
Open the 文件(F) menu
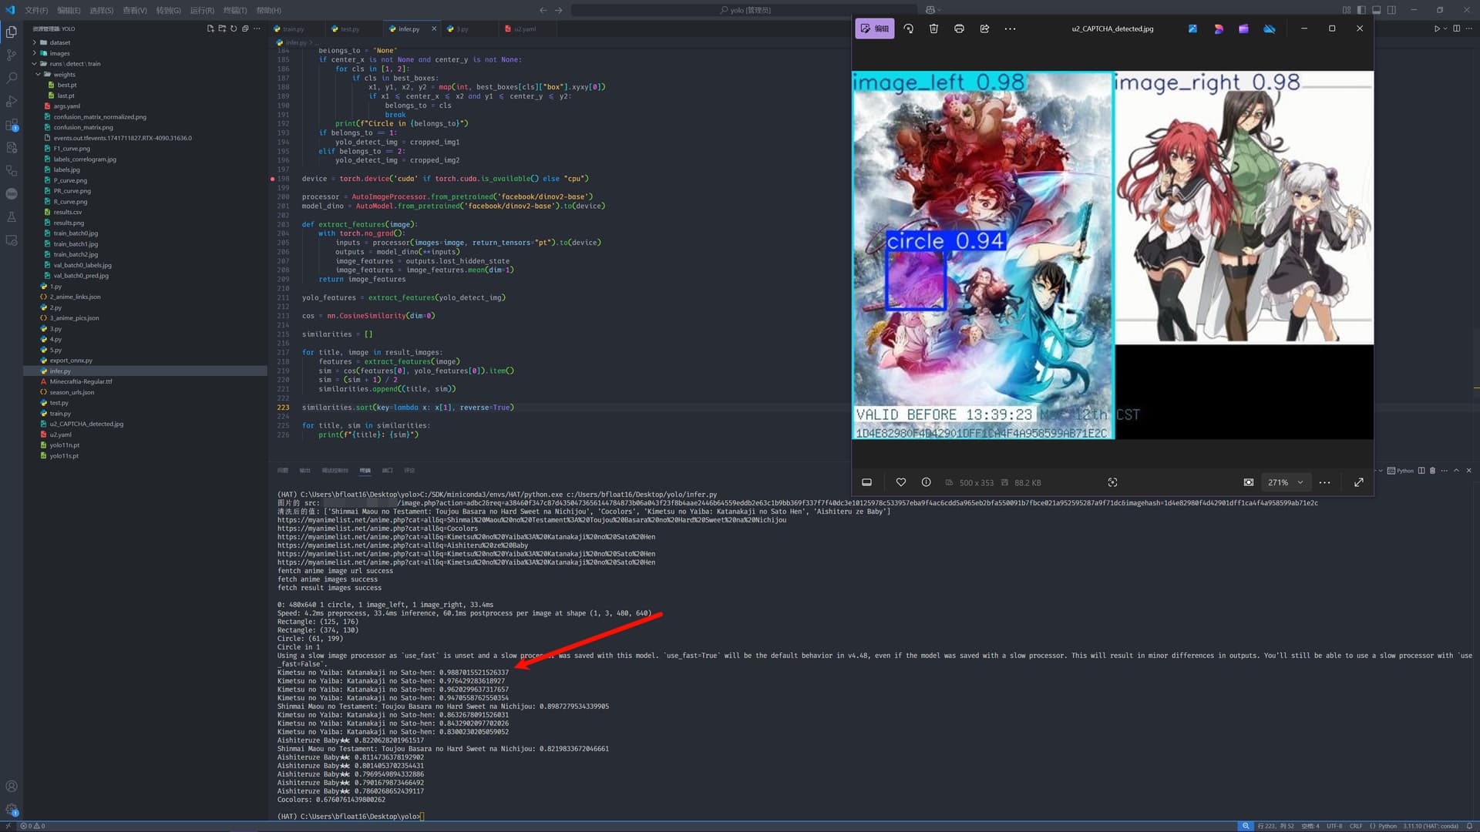36,10
